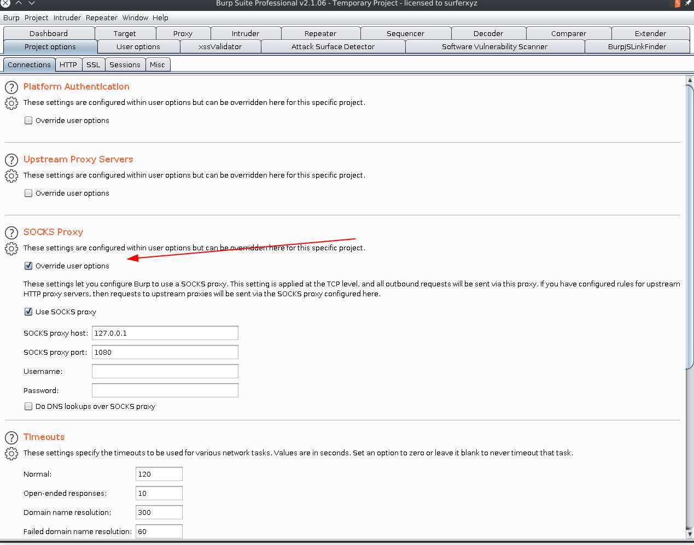Open the xssValidator tab
The height and width of the screenshot is (545, 694).
coord(220,46)
